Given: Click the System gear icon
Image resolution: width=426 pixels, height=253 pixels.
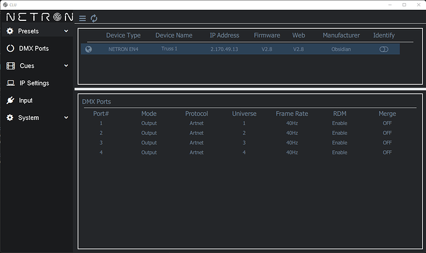Looking at the screenshot, I should pyautogui.click(x=10, y=118).
